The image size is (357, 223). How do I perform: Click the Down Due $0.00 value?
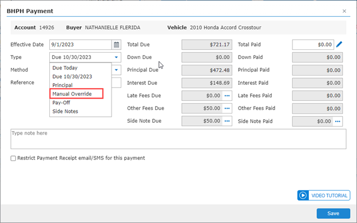207,57
